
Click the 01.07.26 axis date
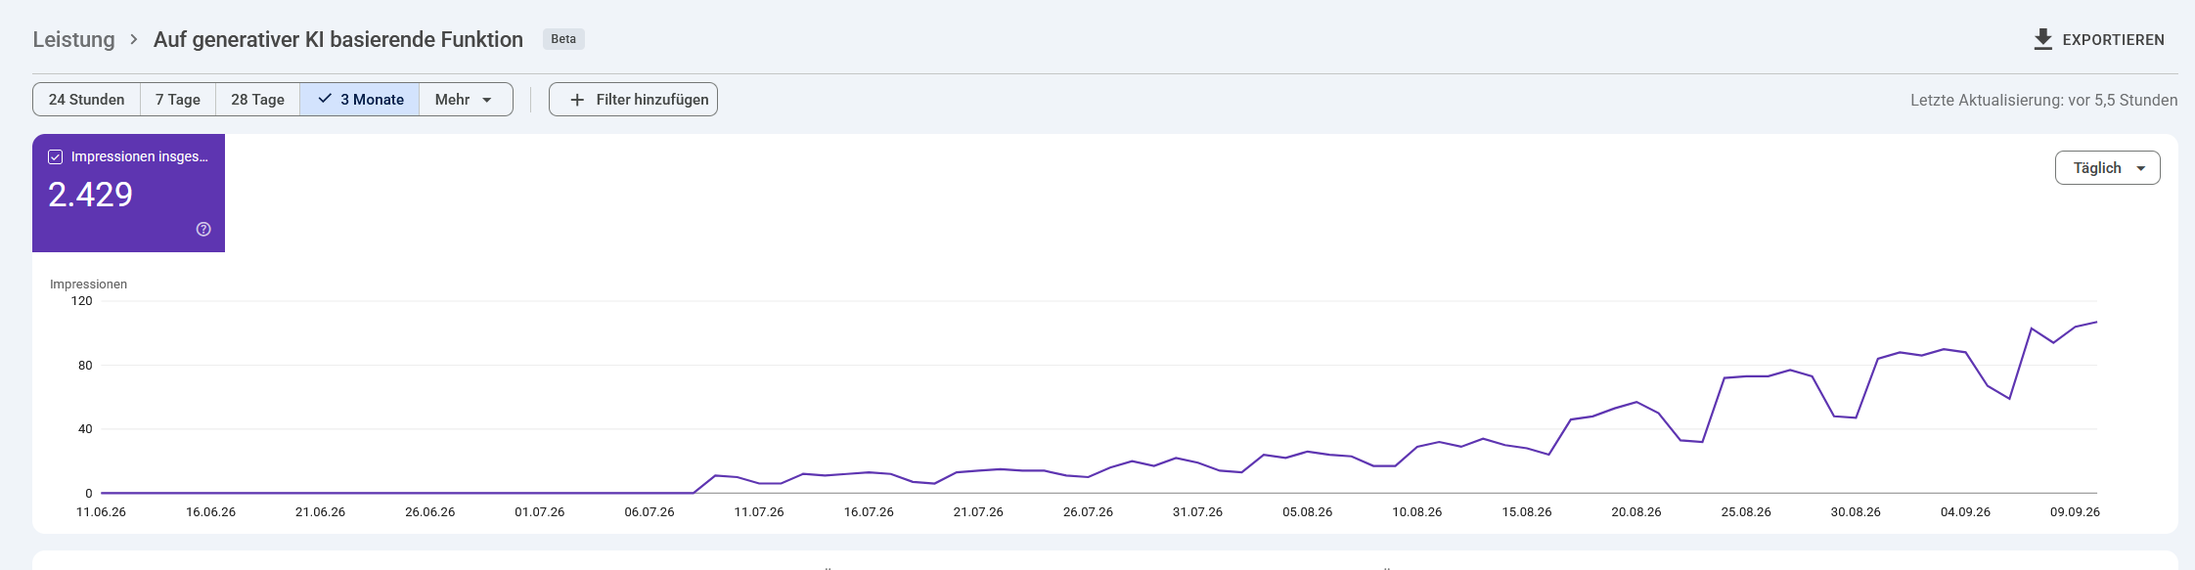tap(540, 512)
